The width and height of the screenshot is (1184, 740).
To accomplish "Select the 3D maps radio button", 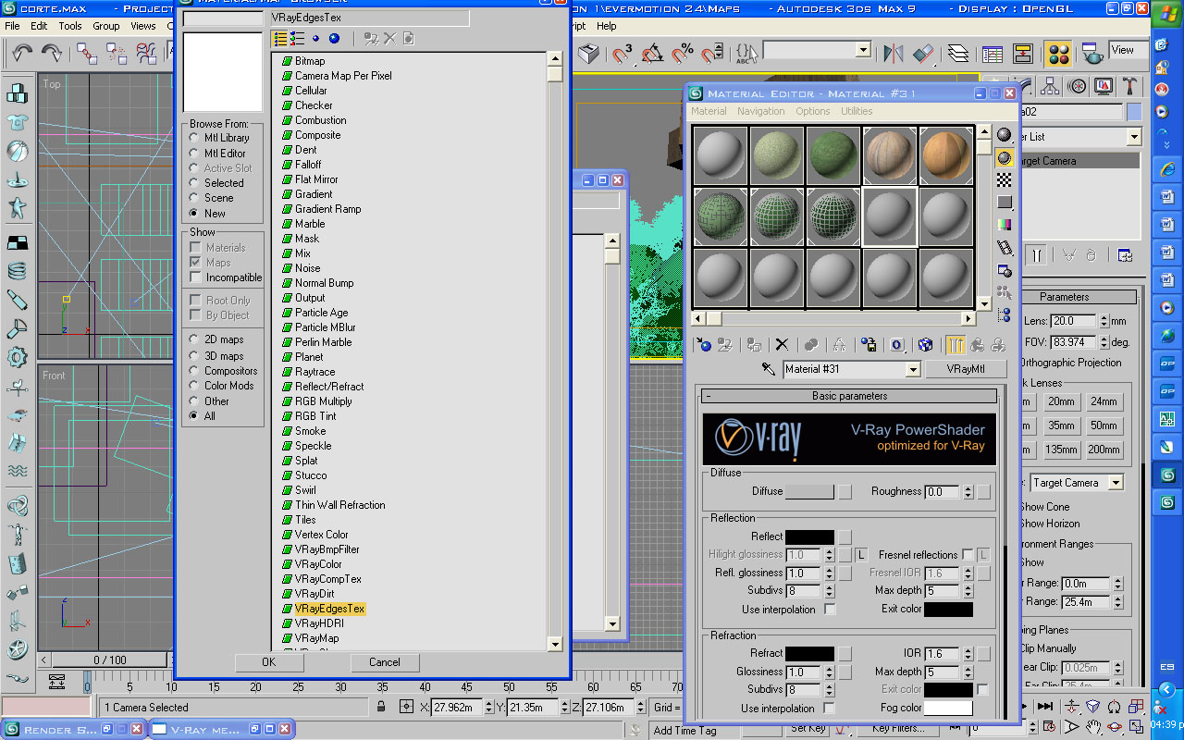I will [194, 355].
